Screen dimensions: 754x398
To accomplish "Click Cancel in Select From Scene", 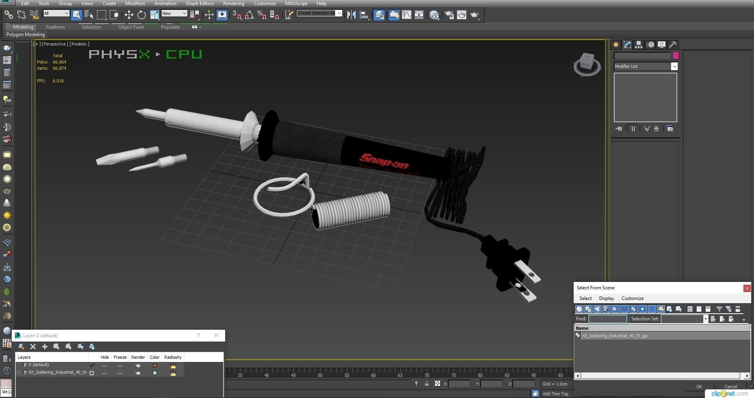I will pyautogui.click(x=731, y=387).
